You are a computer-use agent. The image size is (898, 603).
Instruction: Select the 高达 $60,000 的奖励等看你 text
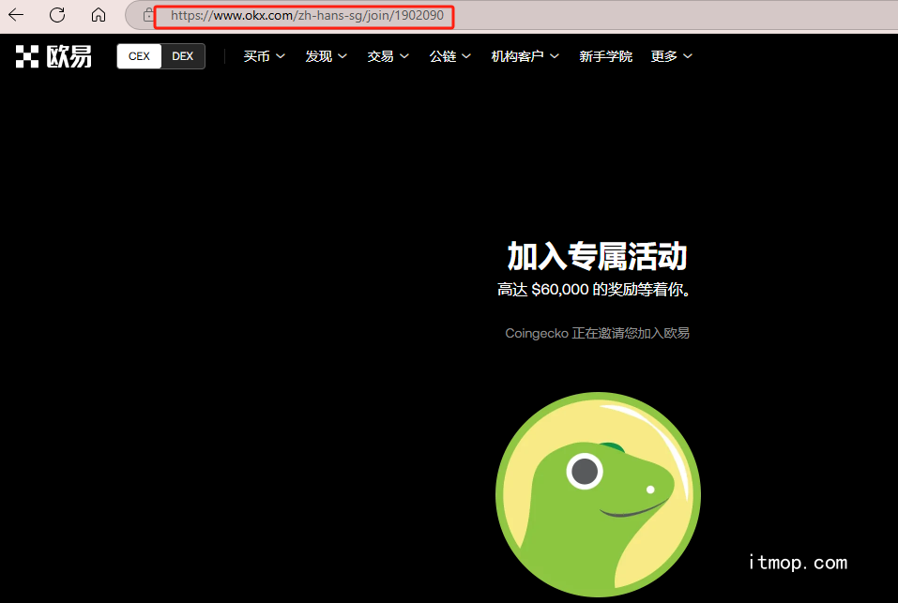(x=593, y=290)
